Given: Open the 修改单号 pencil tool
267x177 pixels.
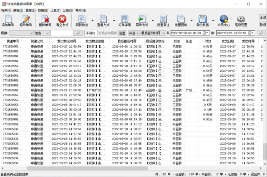Looking at the screenshot, I should tap(26, 20).
